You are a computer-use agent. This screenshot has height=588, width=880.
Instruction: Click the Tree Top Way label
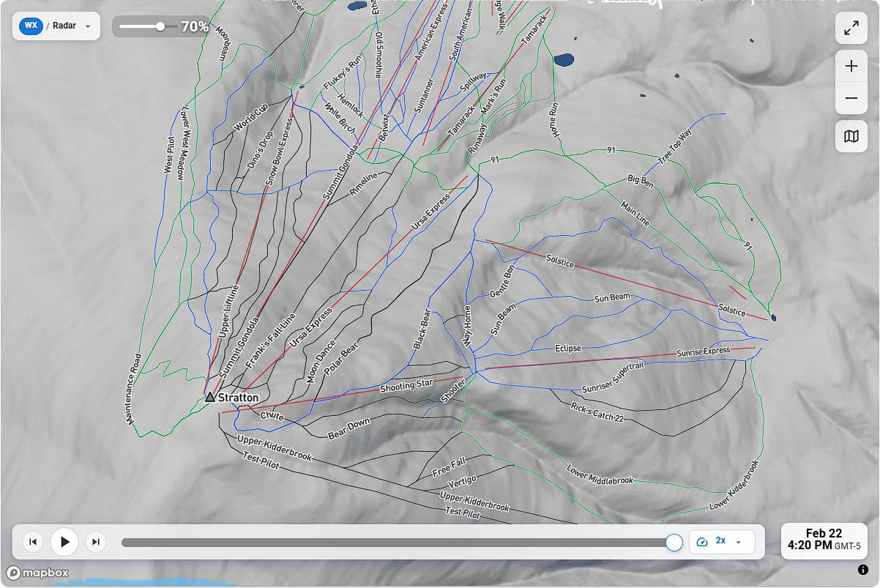(675, 146)
